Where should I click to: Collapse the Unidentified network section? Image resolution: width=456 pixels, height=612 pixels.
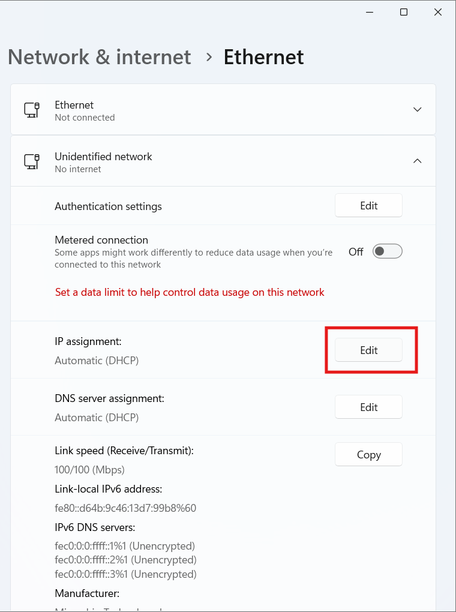[417, 161]
